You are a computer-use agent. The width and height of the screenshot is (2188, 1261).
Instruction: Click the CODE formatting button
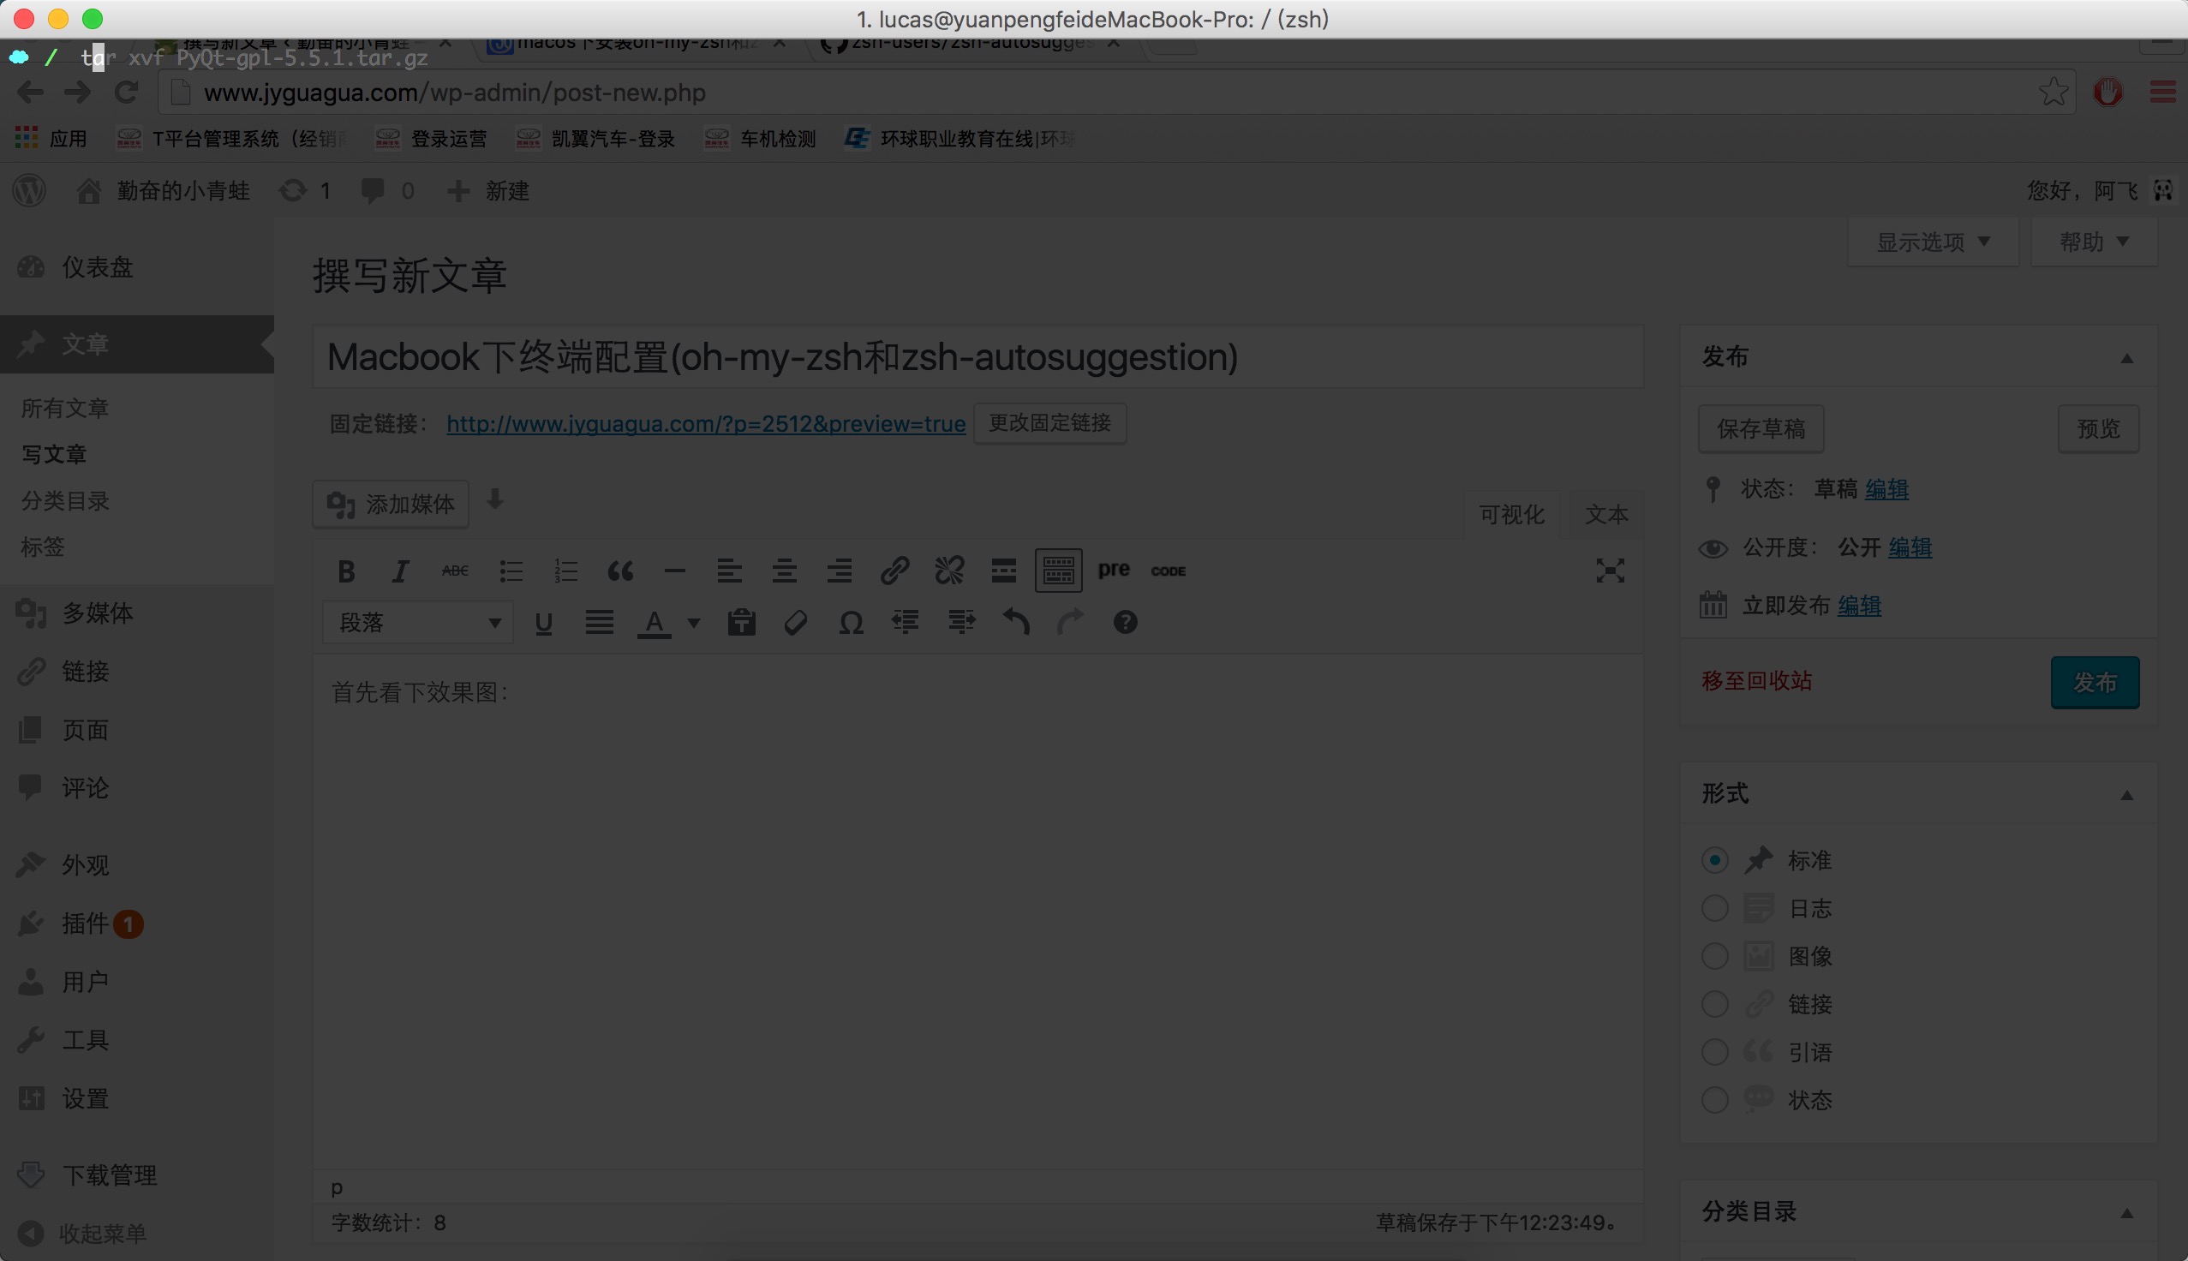pos(1168,571)
